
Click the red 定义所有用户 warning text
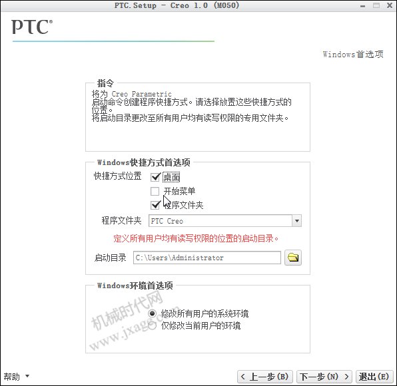click(196, 238)
